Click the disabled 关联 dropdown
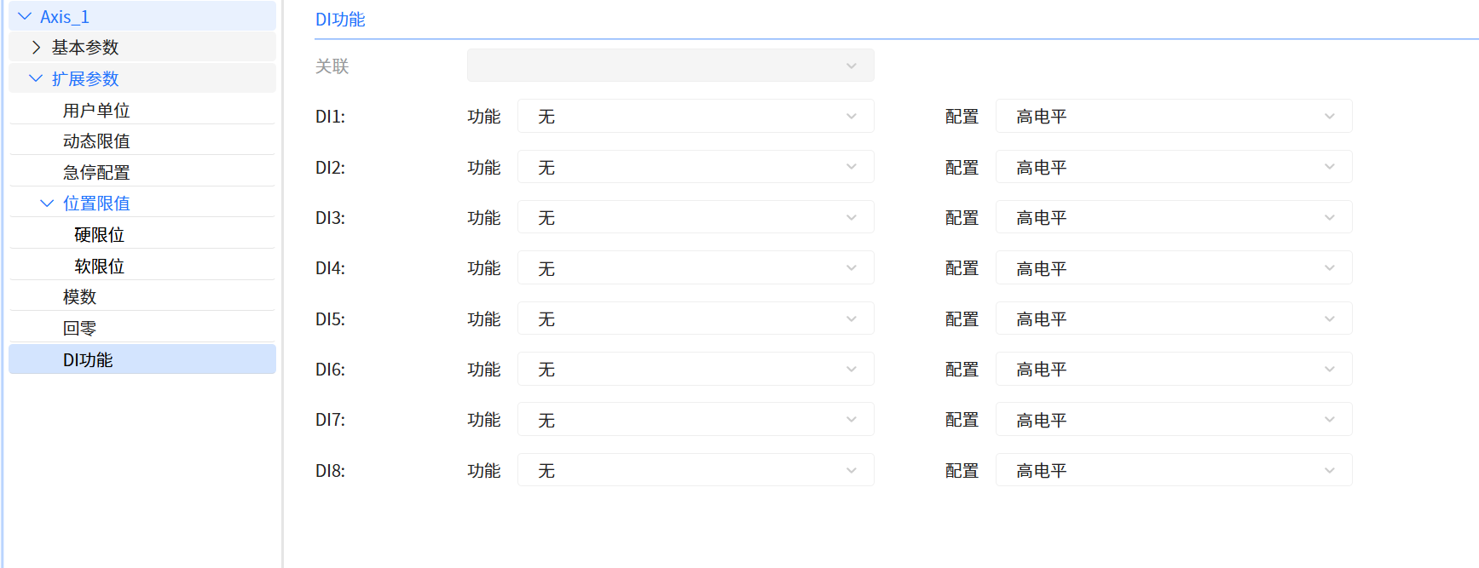The height and width of the screenshot is (568, 1479). tap(670, 66)
